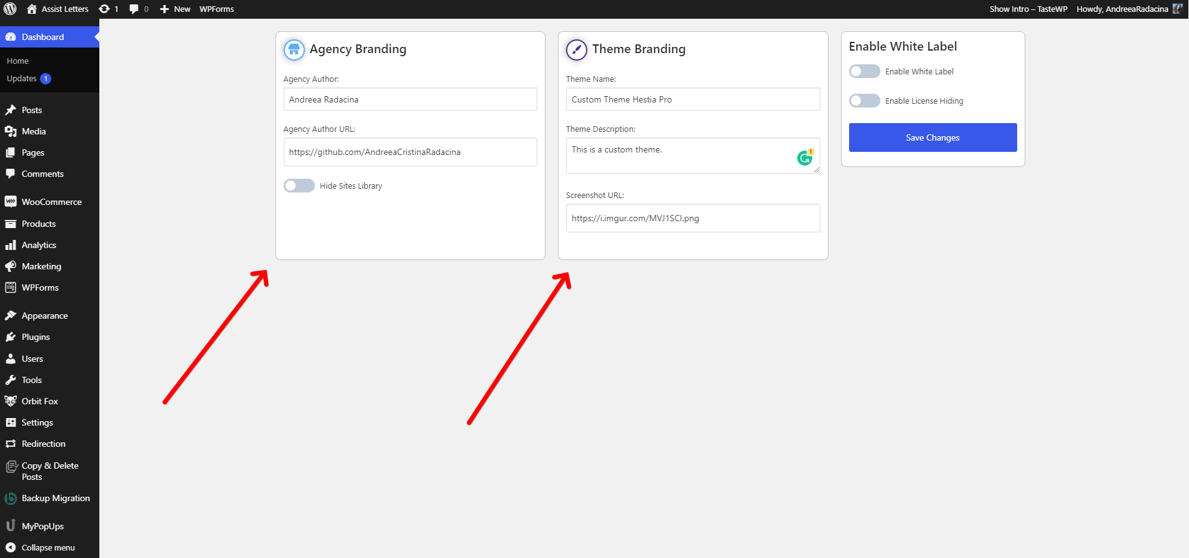Screen dimensions: 1189x558
Task: Open Orbit Fox menu item
Action: [x=39, y=401]
